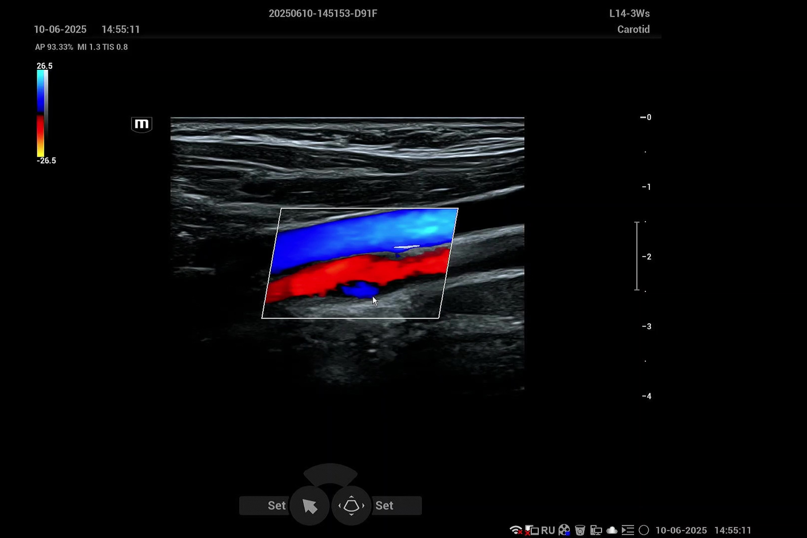Click the focal zone depth marker bar
This screenshot has height=538, width=807.
point(637,256)
